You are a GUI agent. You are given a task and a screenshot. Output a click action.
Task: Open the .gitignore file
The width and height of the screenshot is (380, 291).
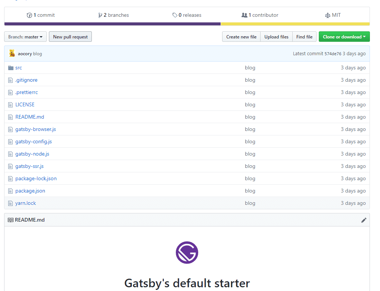(27, 80)
